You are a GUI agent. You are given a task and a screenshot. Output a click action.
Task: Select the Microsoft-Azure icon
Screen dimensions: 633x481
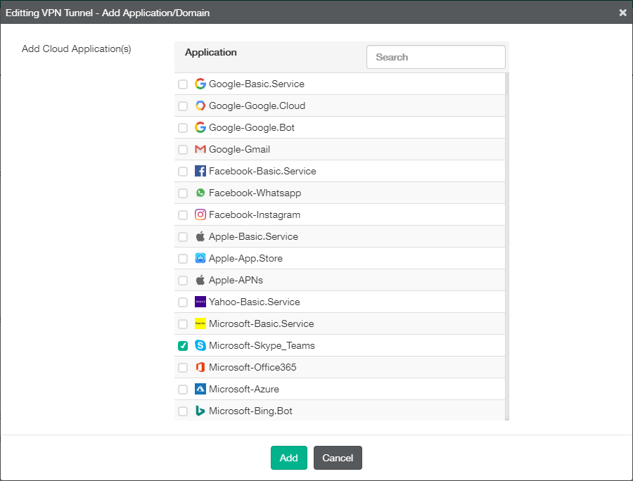coord(200,389)
